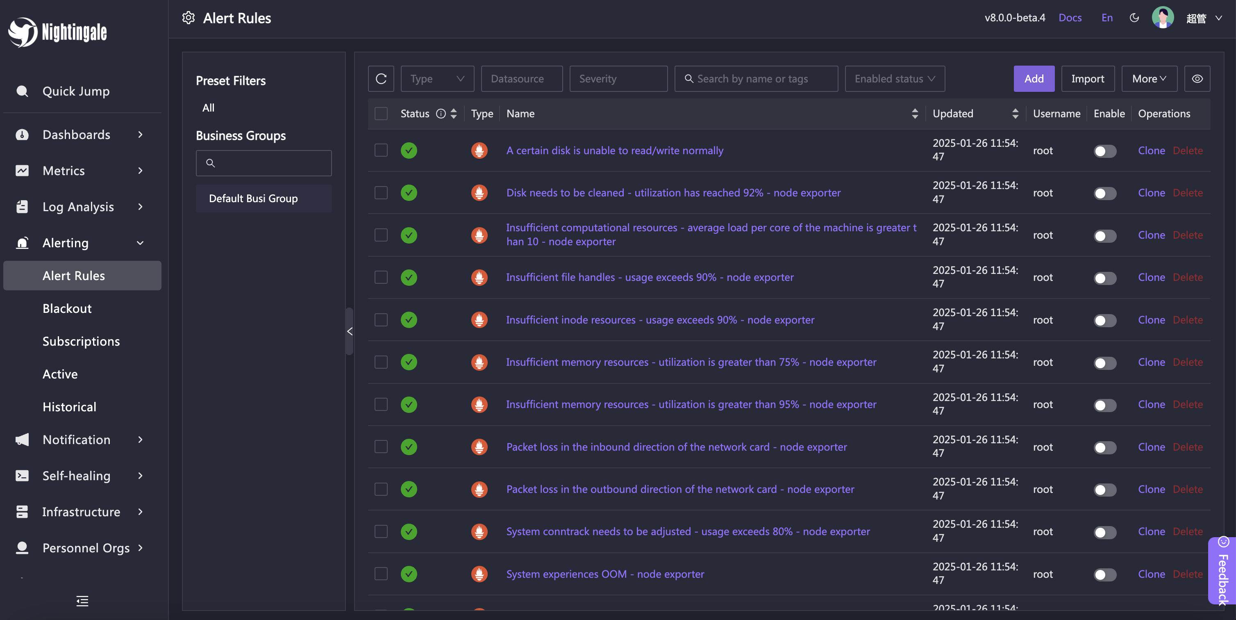
Task: Click the Notification megaphone icon
Action: click(x=22, y=440)
